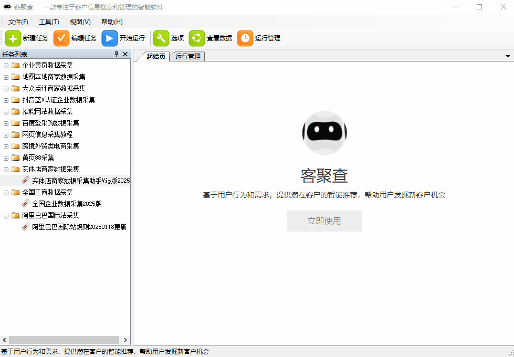The height and width of the screenshot is (357, 514).
Task: Select 全国企业数据采集2025版 task label
Action: point(67,204)
